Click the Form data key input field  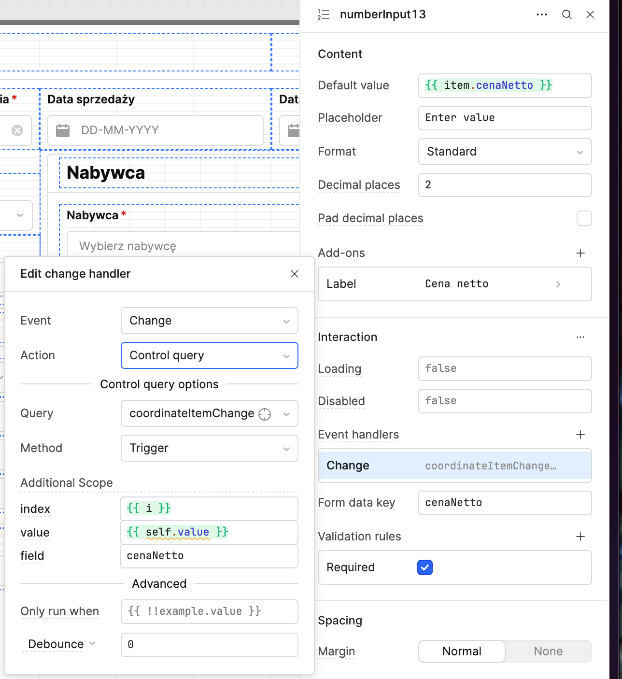click(505, 503)
